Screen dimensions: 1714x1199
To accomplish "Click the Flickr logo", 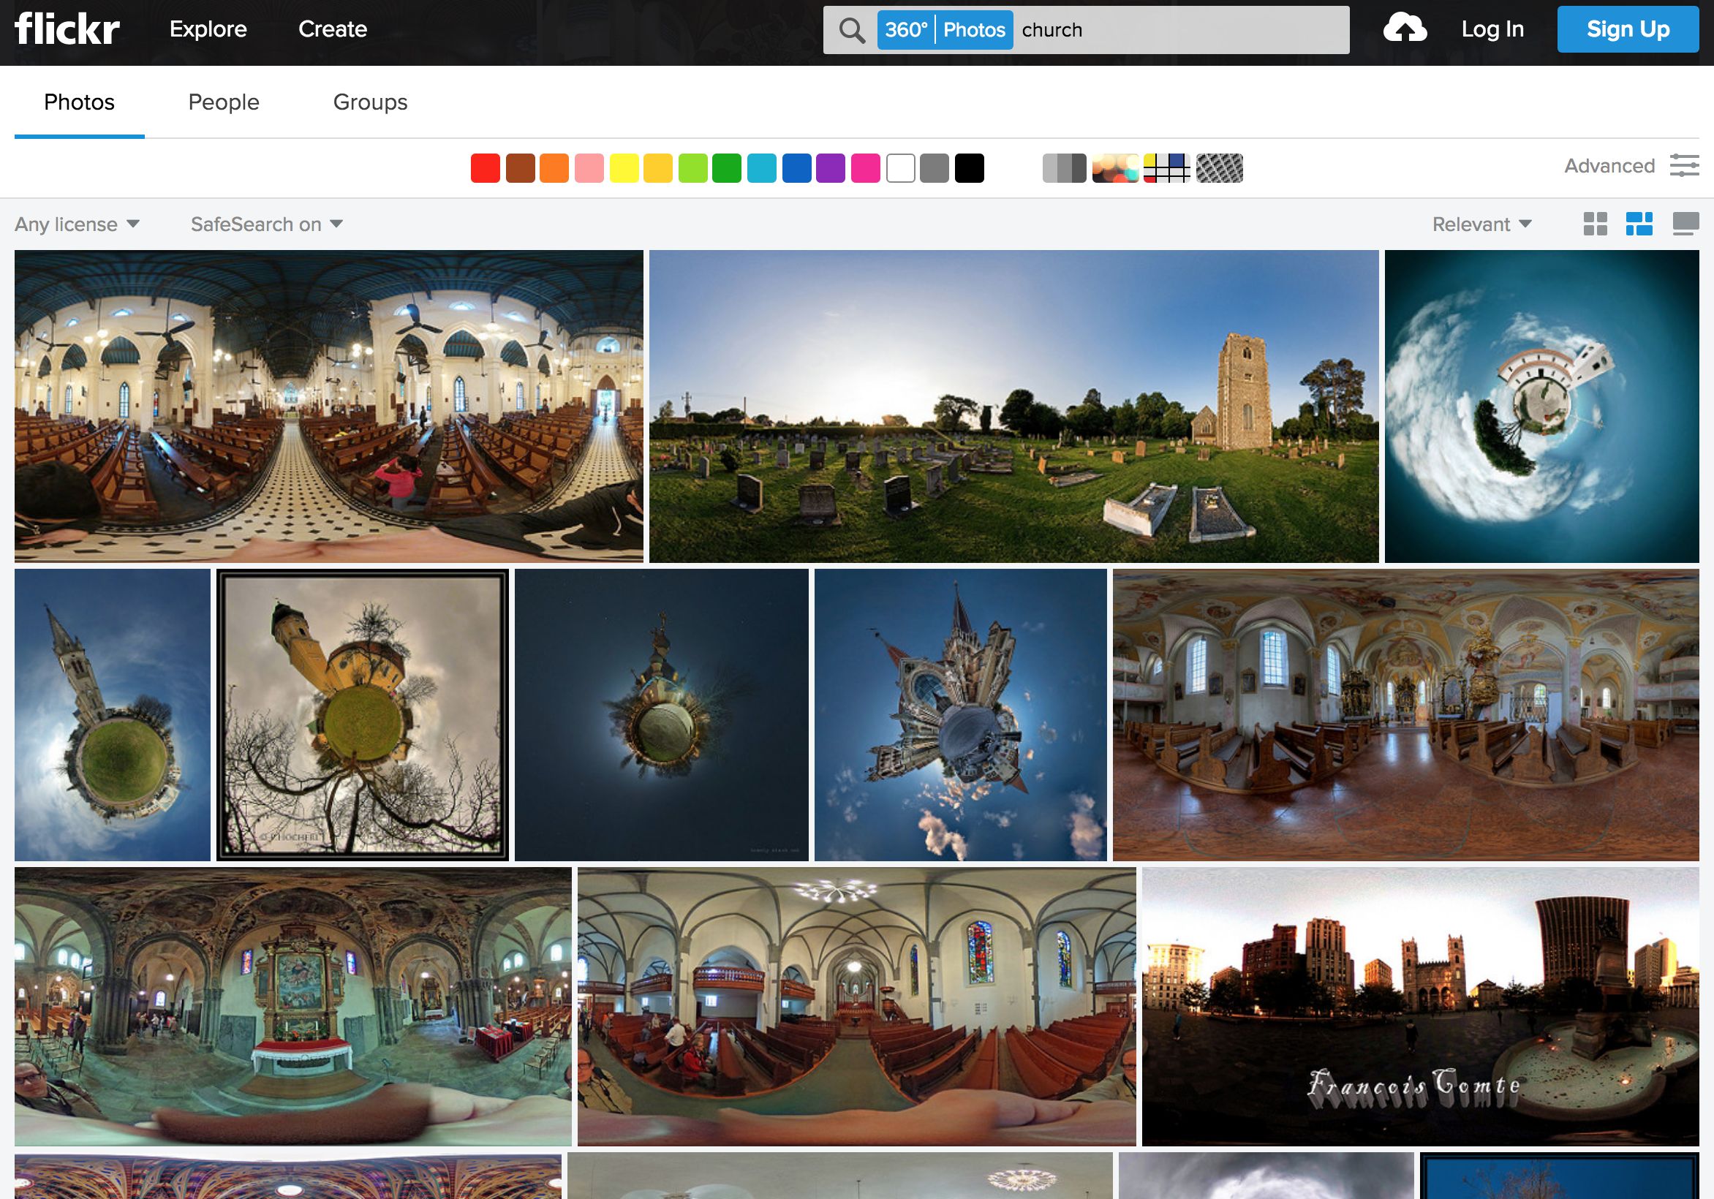I will click(67, 29).
